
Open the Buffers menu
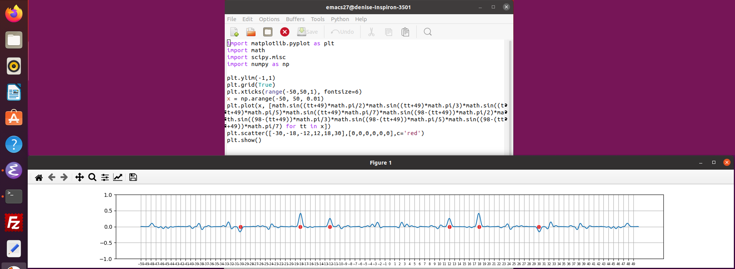click(295, 19)
